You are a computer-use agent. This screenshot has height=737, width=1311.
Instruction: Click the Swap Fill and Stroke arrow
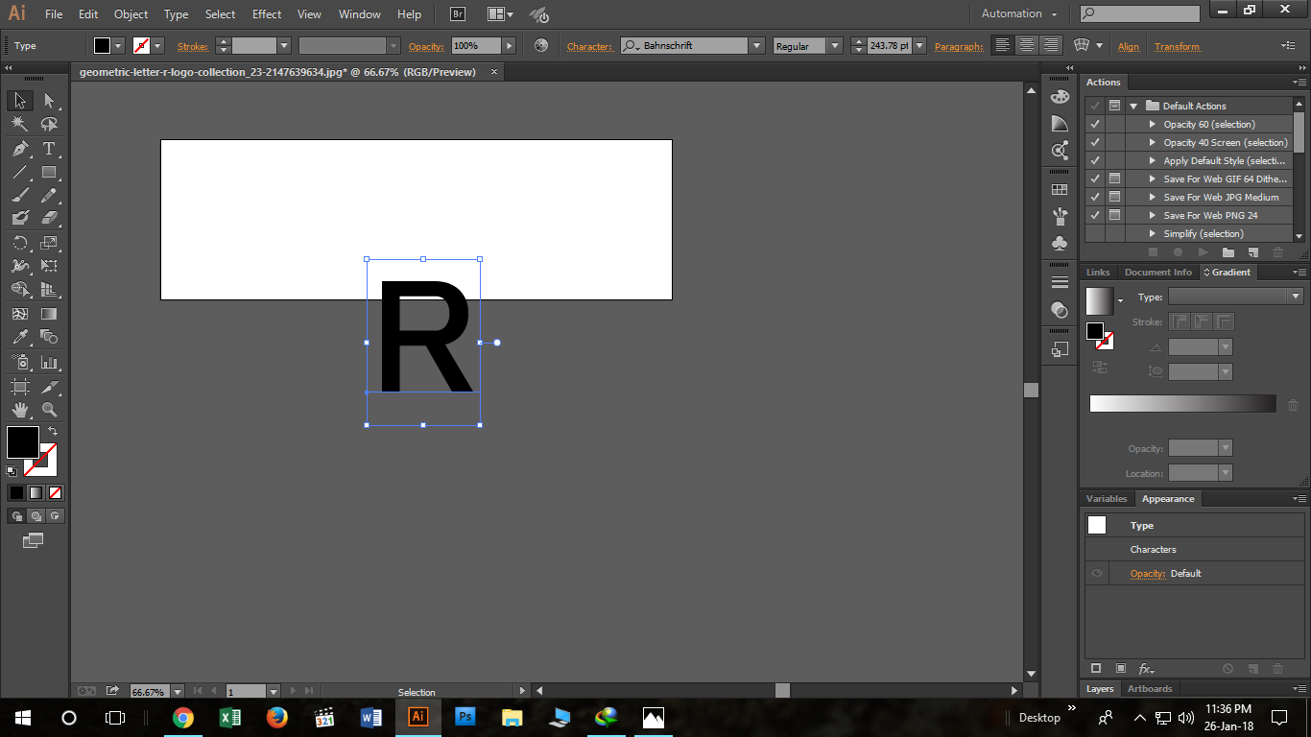point(53,432)
